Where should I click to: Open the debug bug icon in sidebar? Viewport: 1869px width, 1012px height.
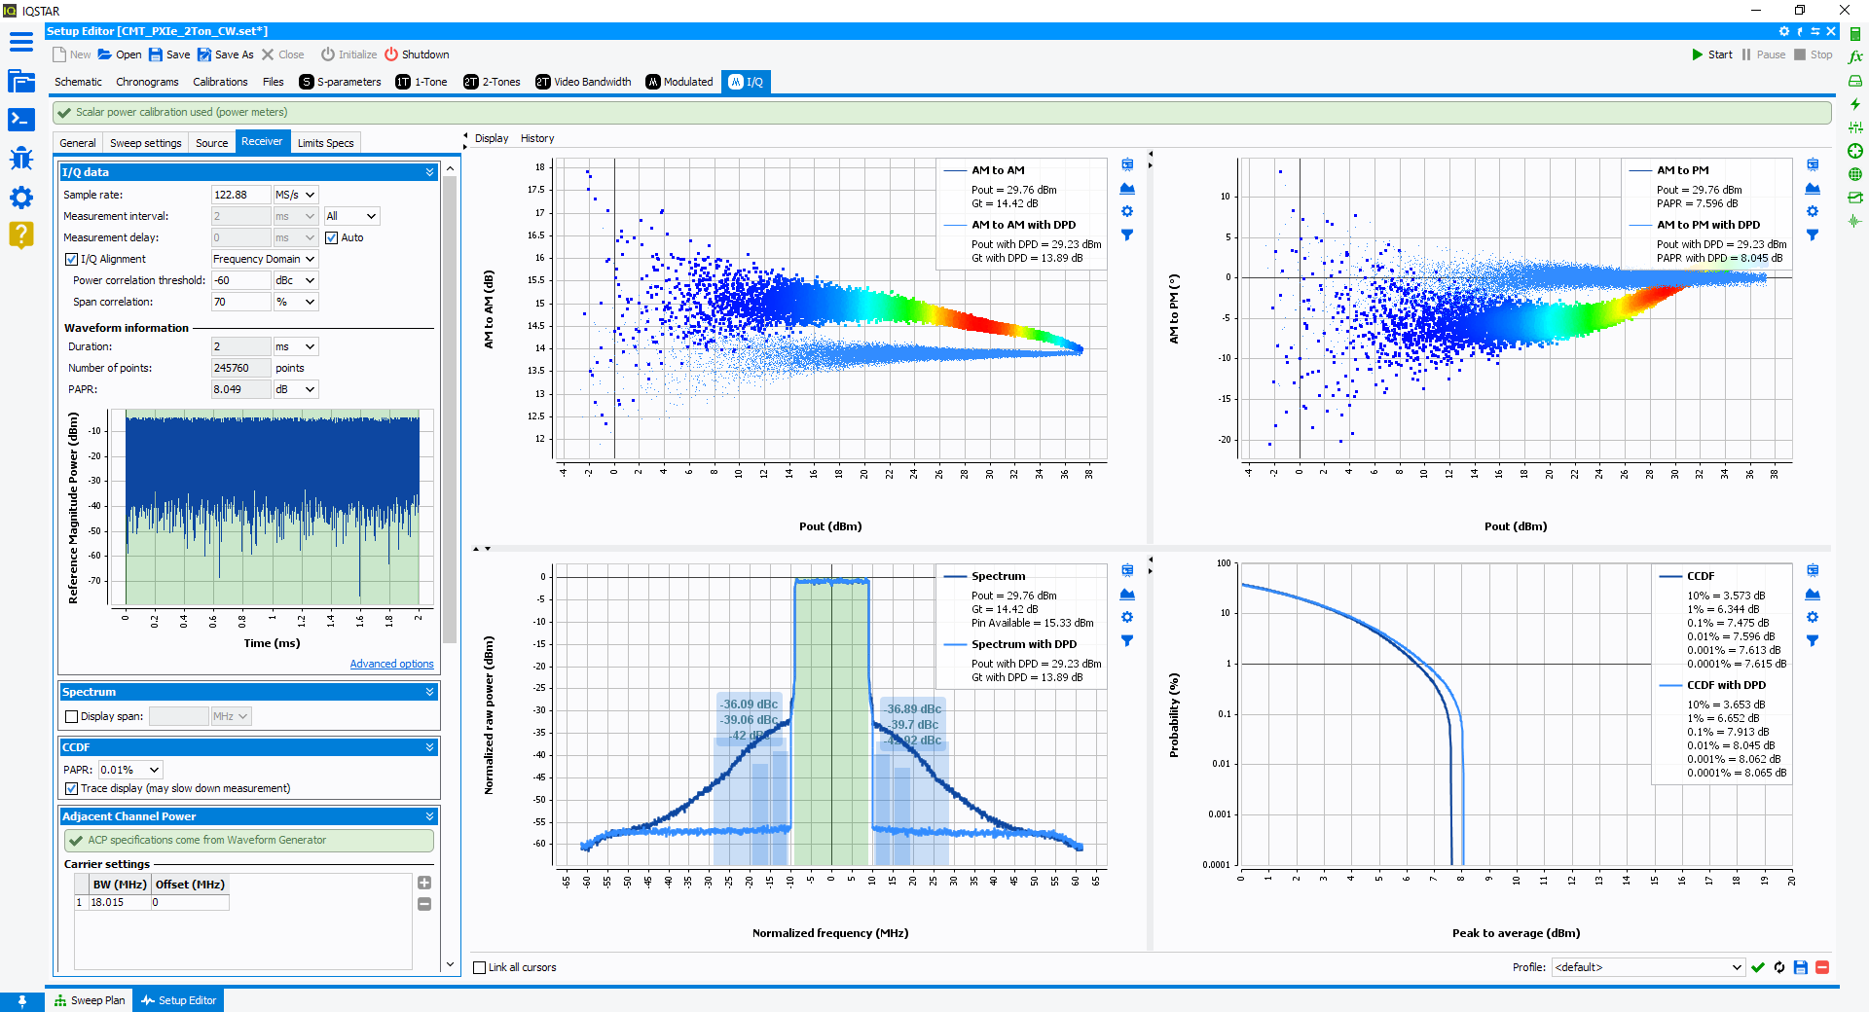tap(21, 159)
